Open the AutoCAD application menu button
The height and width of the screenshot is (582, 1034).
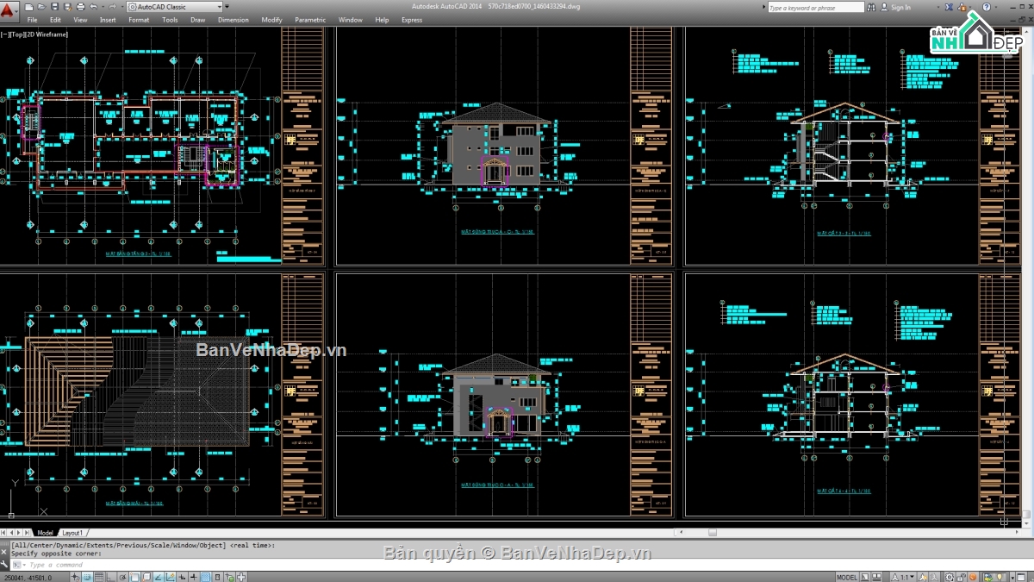click(x=9, y=10)
